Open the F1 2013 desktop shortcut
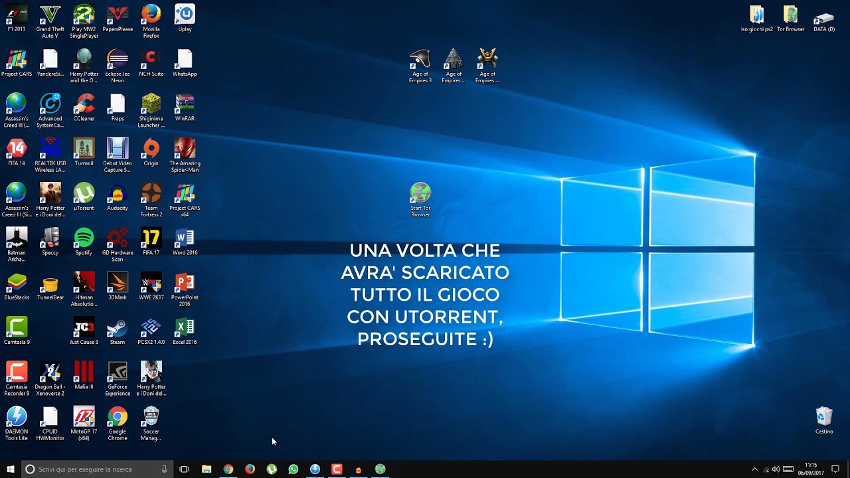The image size is (850, 478). [17, 19]
